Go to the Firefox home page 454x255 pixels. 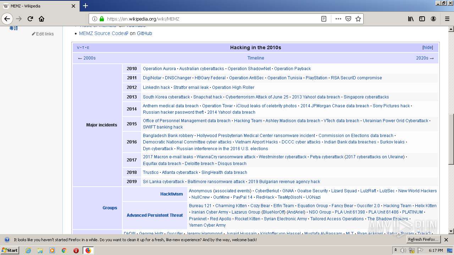[41, 19]
